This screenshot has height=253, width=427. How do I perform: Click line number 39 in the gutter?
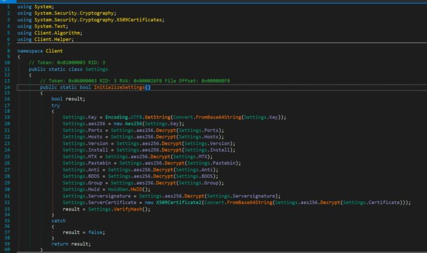[7, 244]
